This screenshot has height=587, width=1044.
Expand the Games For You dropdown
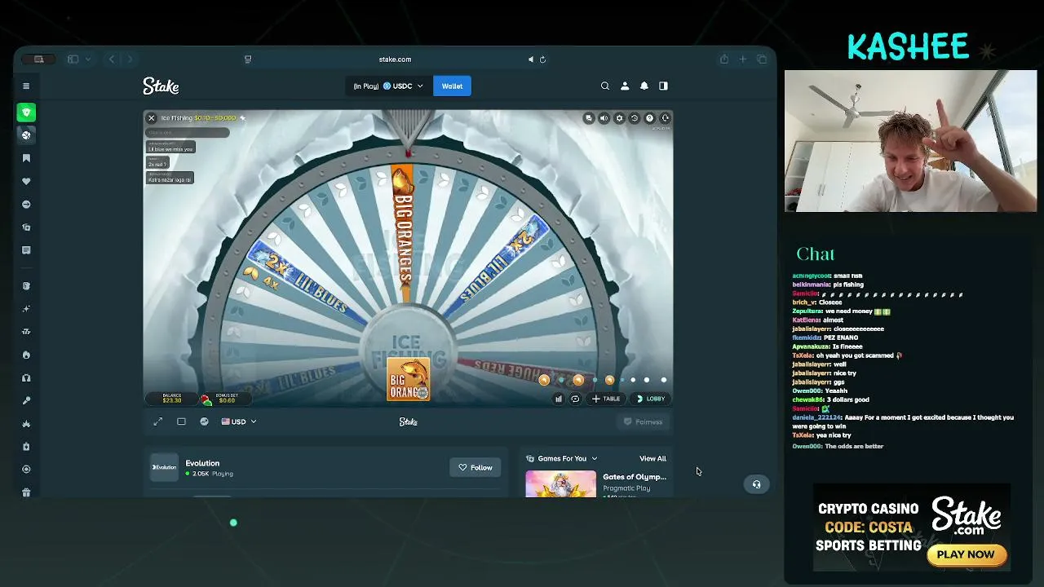tap(562, 458)
